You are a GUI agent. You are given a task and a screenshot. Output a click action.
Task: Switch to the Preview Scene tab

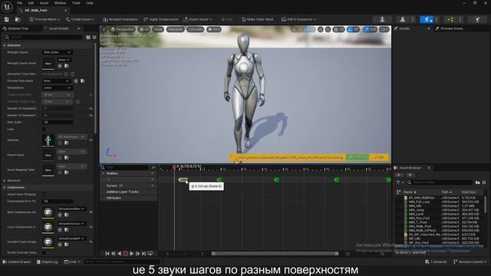click(x=453, y=28)
